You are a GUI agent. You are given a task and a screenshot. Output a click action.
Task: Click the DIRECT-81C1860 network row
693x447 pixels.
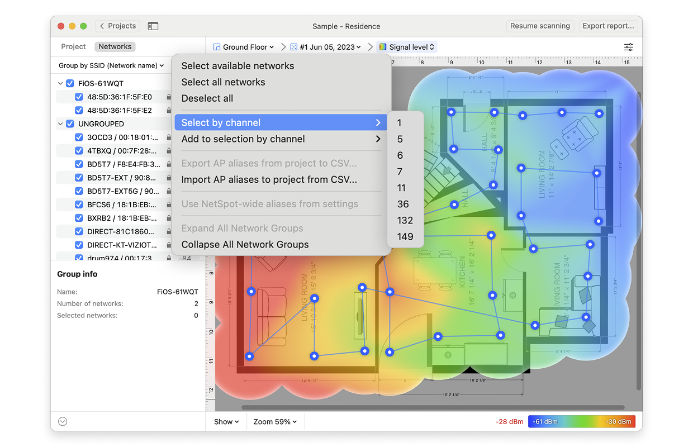128,231
